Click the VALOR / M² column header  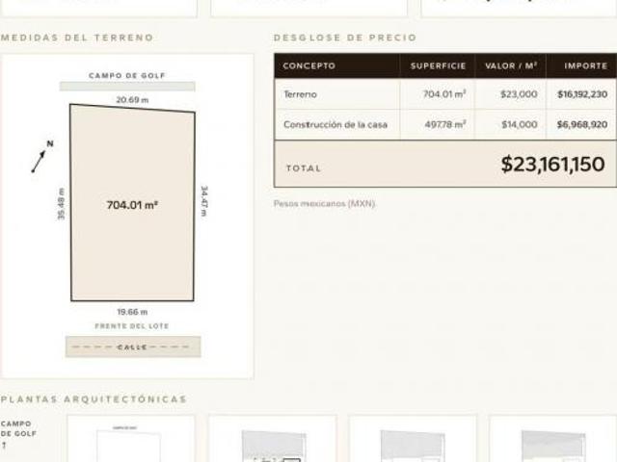pos(511,65)
